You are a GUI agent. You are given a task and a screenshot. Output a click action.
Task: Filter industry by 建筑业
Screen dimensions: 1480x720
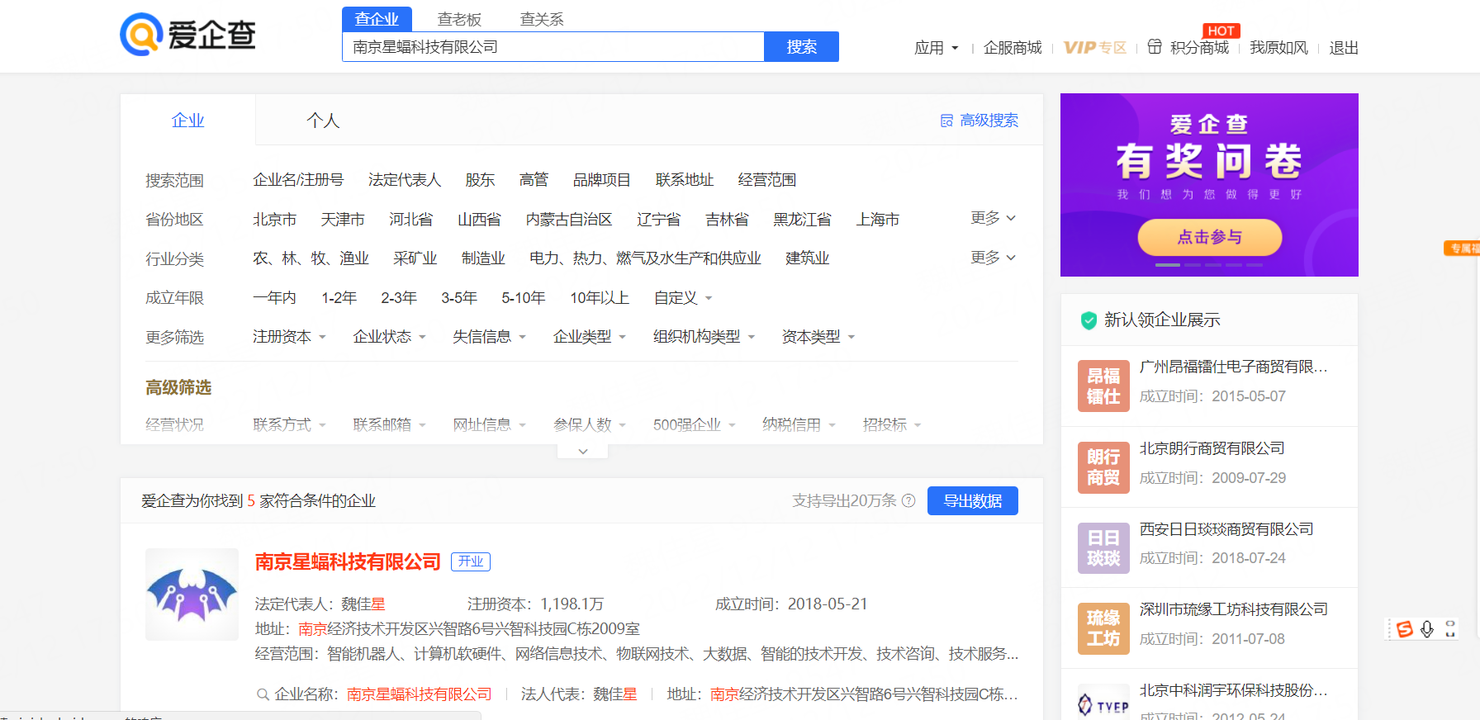pos(807,258)
